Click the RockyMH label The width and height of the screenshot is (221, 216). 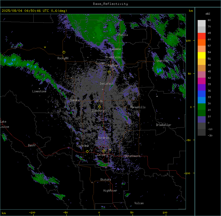click(x=63, y=58)
